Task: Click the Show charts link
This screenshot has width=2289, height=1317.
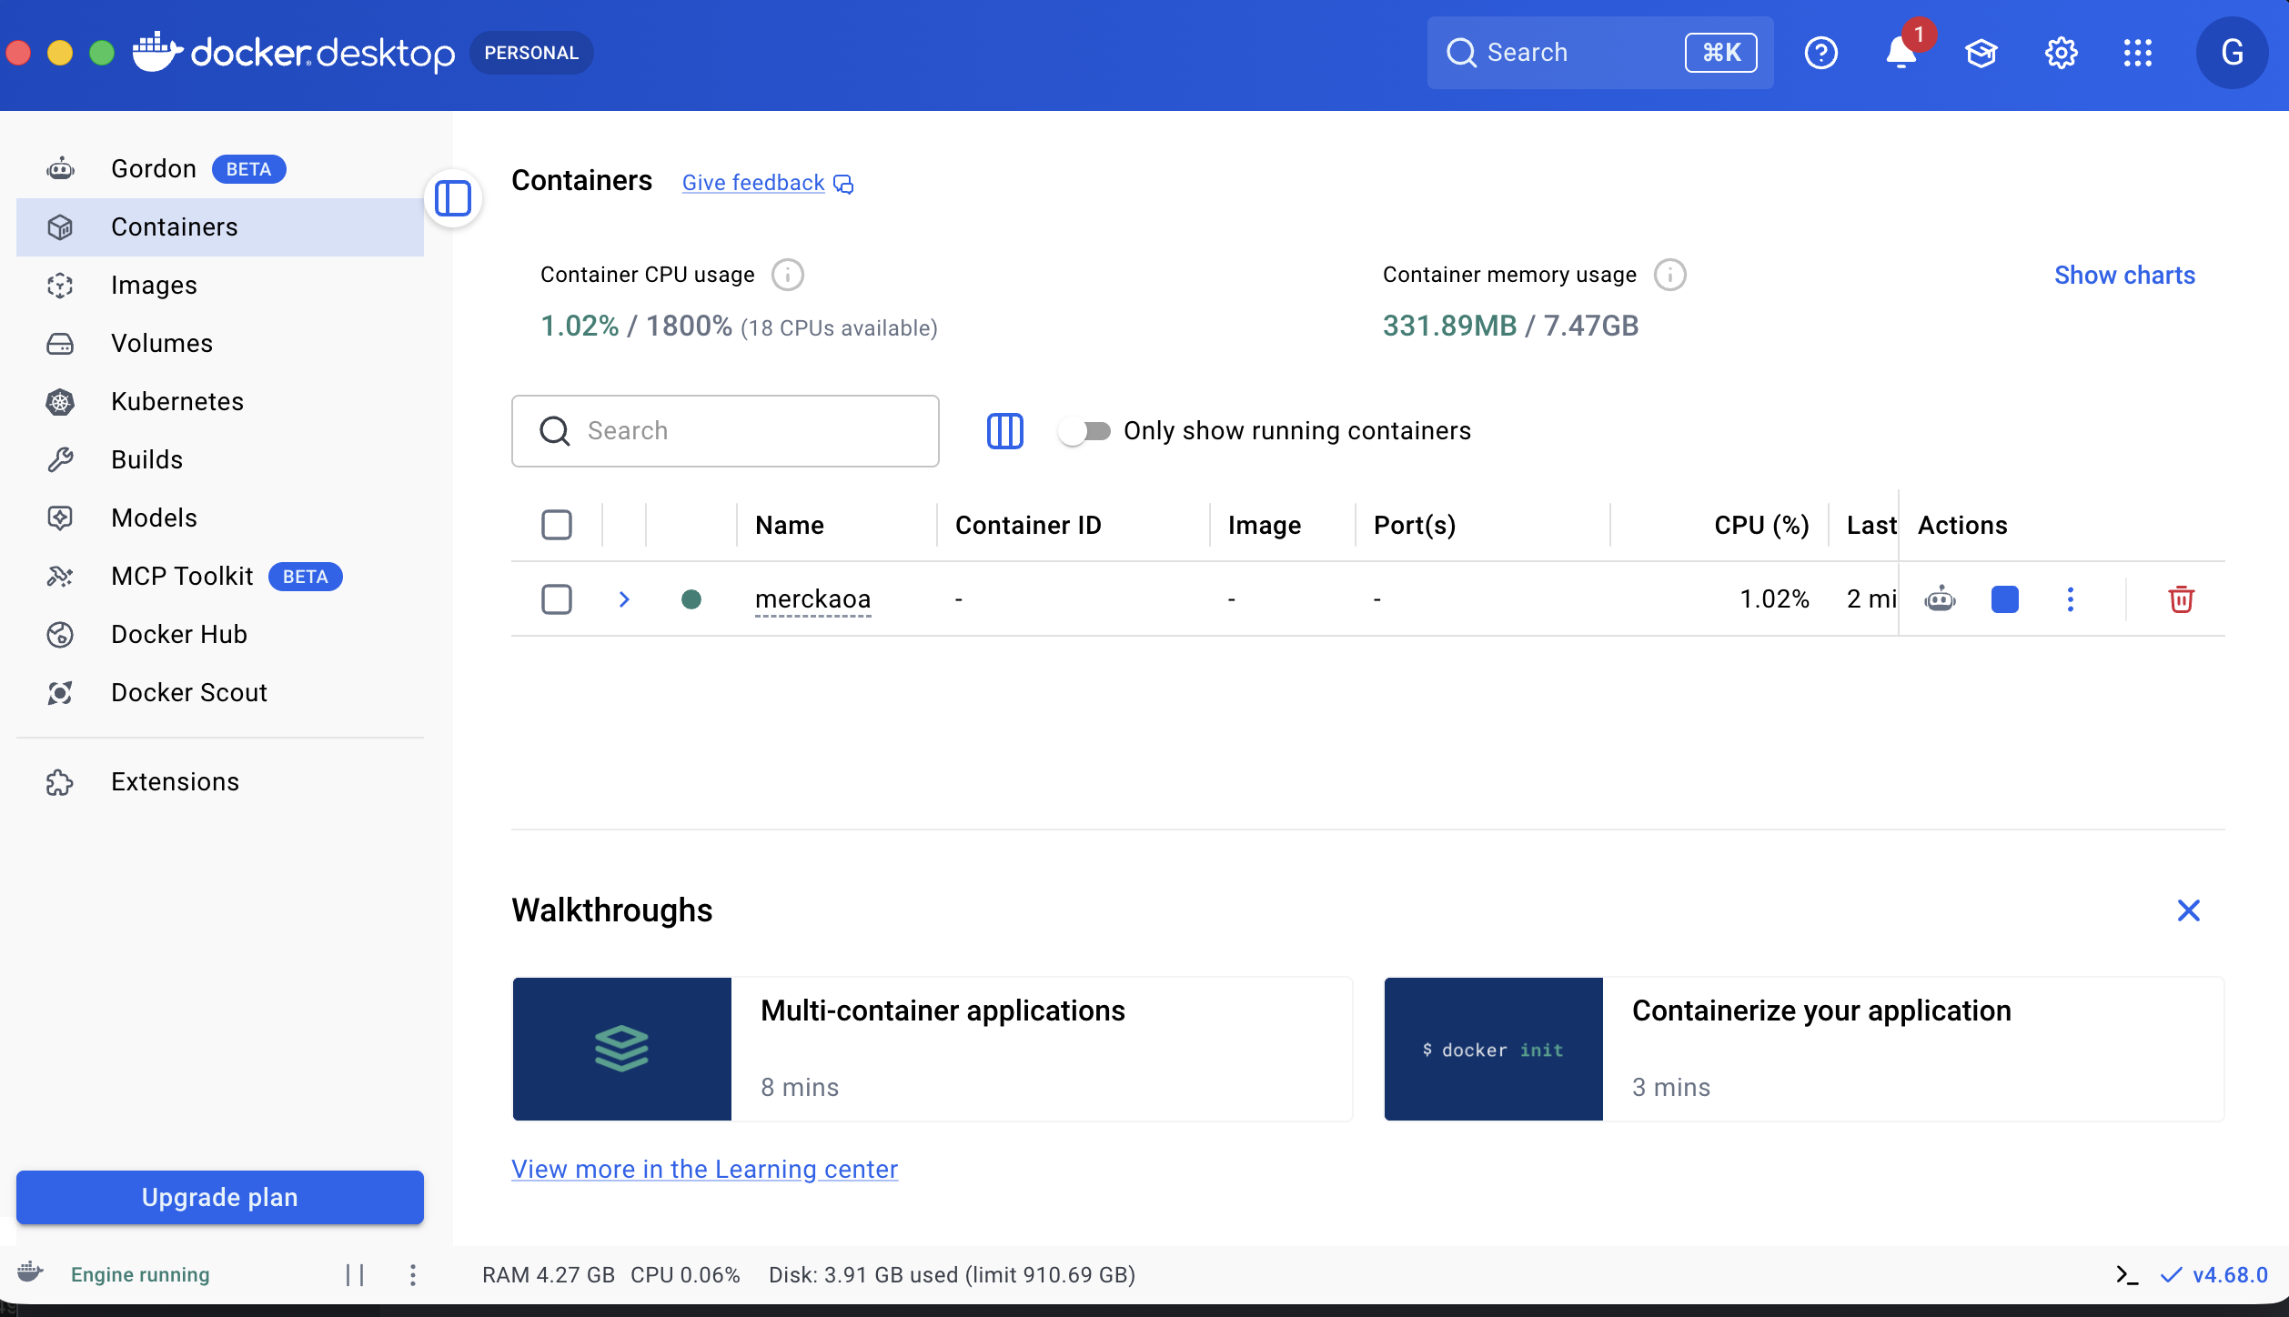Action: (x=2124, y=275)
